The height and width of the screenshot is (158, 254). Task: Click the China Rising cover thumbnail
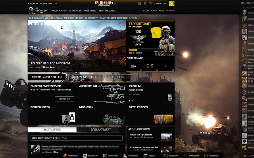coord(170,98)
